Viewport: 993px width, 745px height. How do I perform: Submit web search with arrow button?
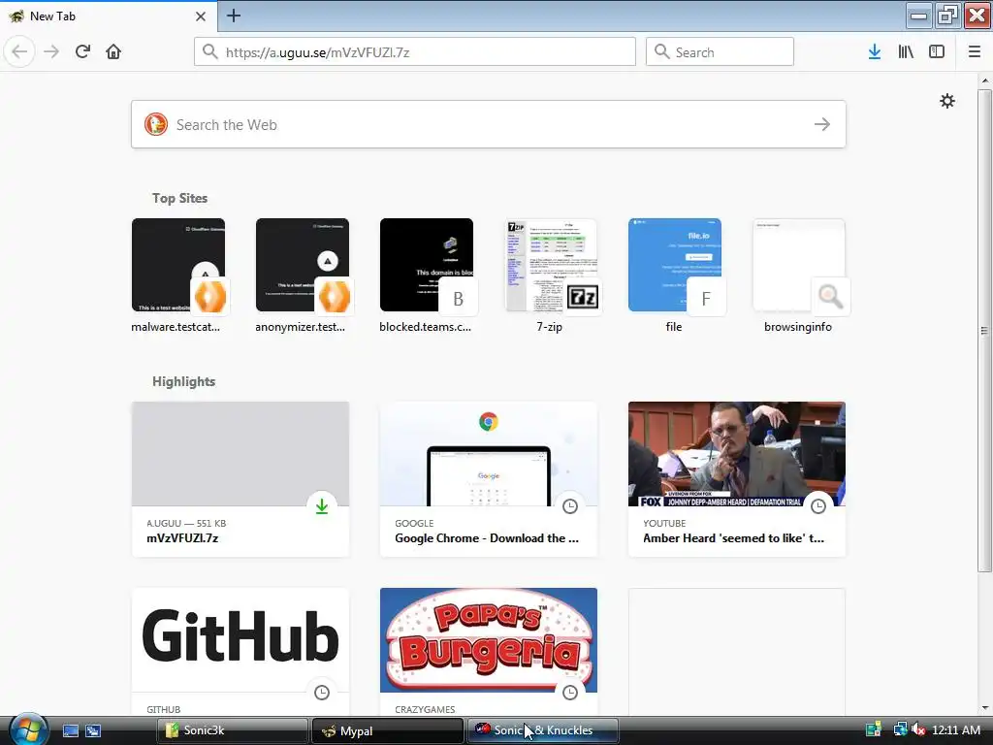(822, 124)
